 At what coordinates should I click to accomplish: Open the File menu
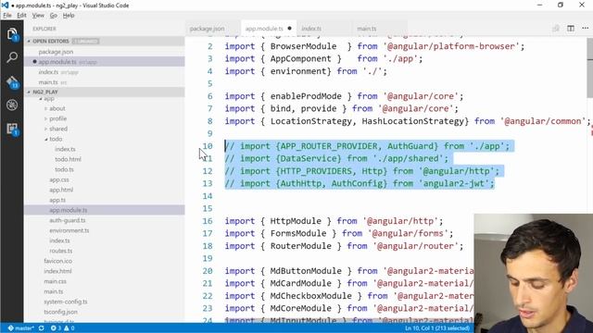pos(7,16)
